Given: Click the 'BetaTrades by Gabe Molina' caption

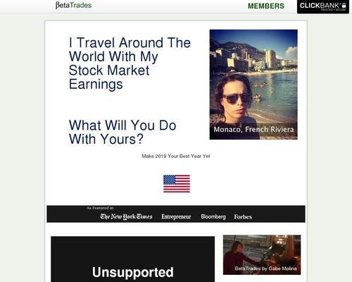Looking at the screenshot, I should 265,269.
